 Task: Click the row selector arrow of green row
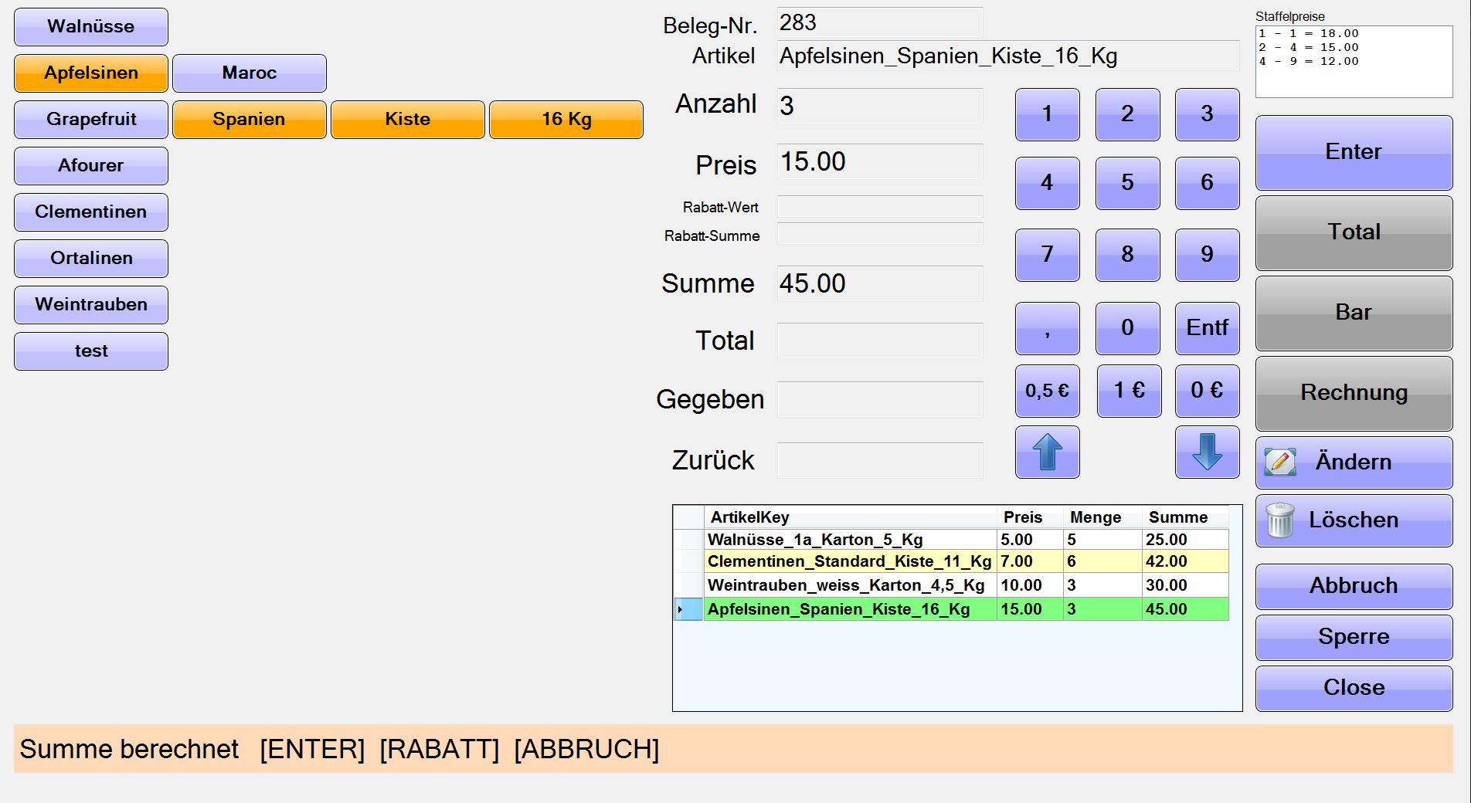point(688,609)
